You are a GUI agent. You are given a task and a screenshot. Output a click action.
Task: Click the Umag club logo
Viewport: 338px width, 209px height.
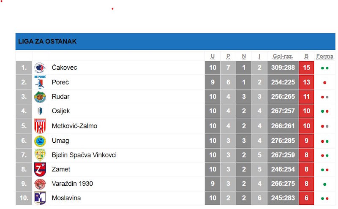[40, 141]
